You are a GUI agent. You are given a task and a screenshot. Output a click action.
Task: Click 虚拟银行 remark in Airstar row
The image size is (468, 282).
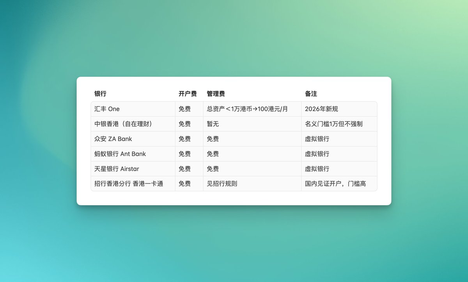pyautogui.click(x=317, y=169)
